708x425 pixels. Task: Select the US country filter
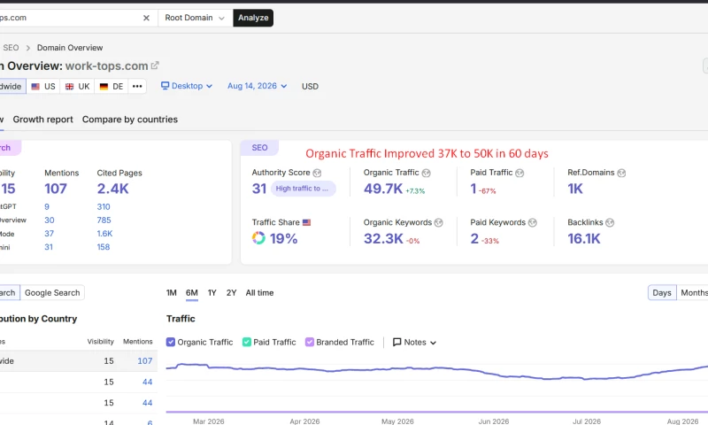(x=43, y=86)
